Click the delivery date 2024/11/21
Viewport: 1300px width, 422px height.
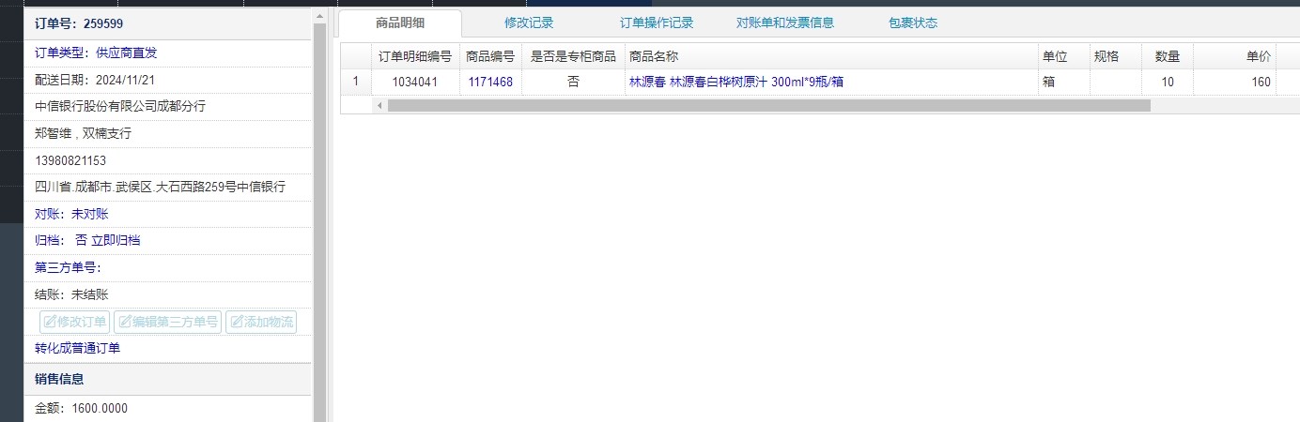(x=125, y=80)
